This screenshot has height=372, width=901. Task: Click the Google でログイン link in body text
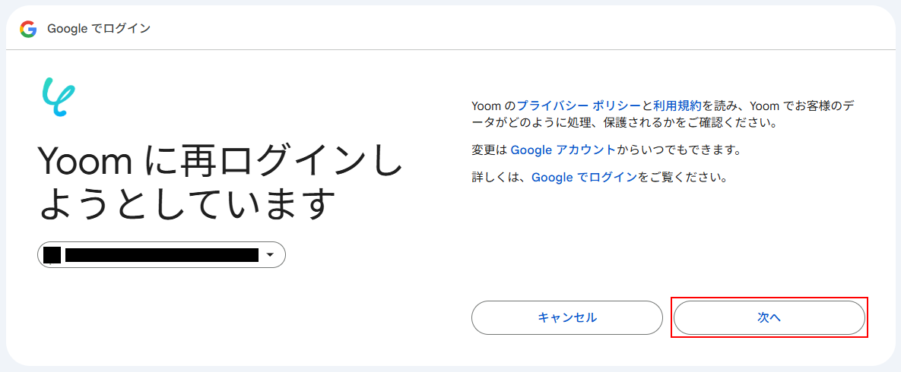tap(584, 178)
